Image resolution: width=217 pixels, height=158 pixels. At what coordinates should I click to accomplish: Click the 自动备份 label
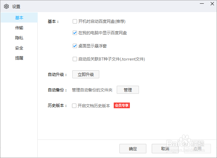tap(57, 90)
